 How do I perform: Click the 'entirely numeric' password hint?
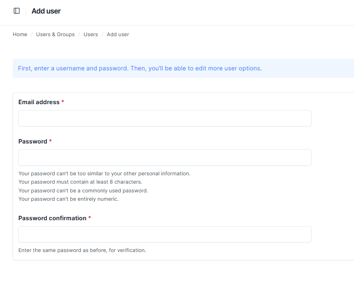coord(68,199)
